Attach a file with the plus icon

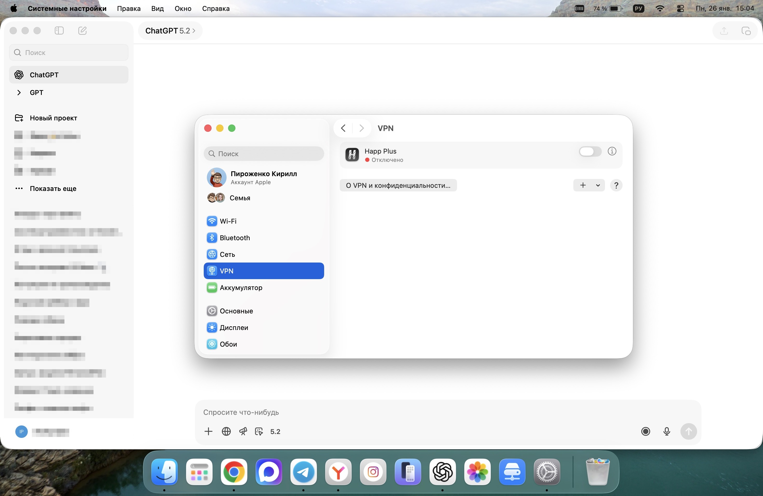click(x=209, y=432)
